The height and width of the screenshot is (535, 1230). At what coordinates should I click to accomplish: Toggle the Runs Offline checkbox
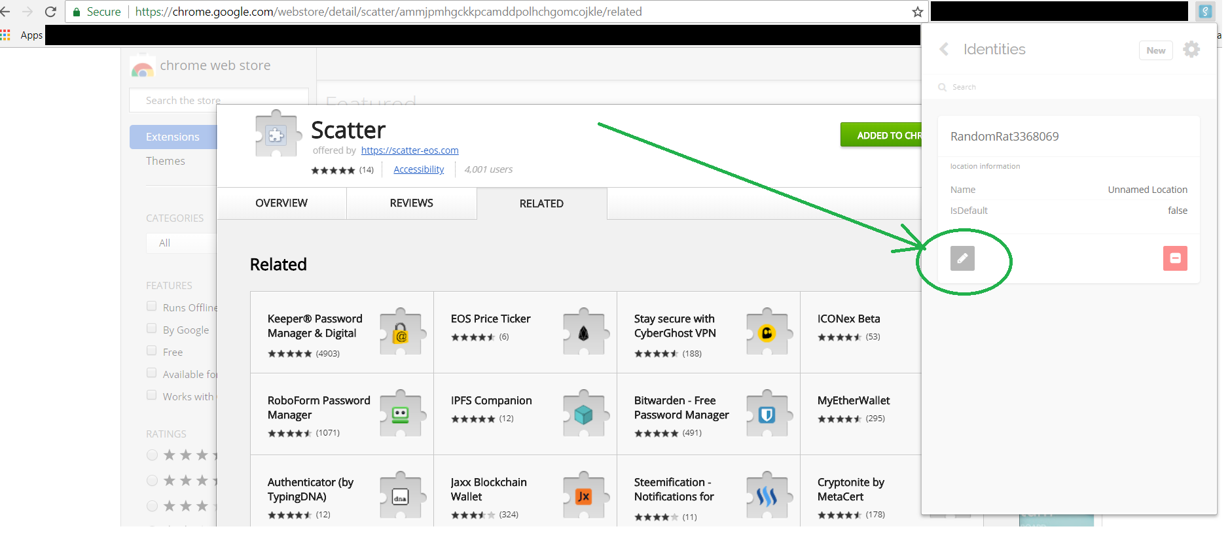coord(152,306)
